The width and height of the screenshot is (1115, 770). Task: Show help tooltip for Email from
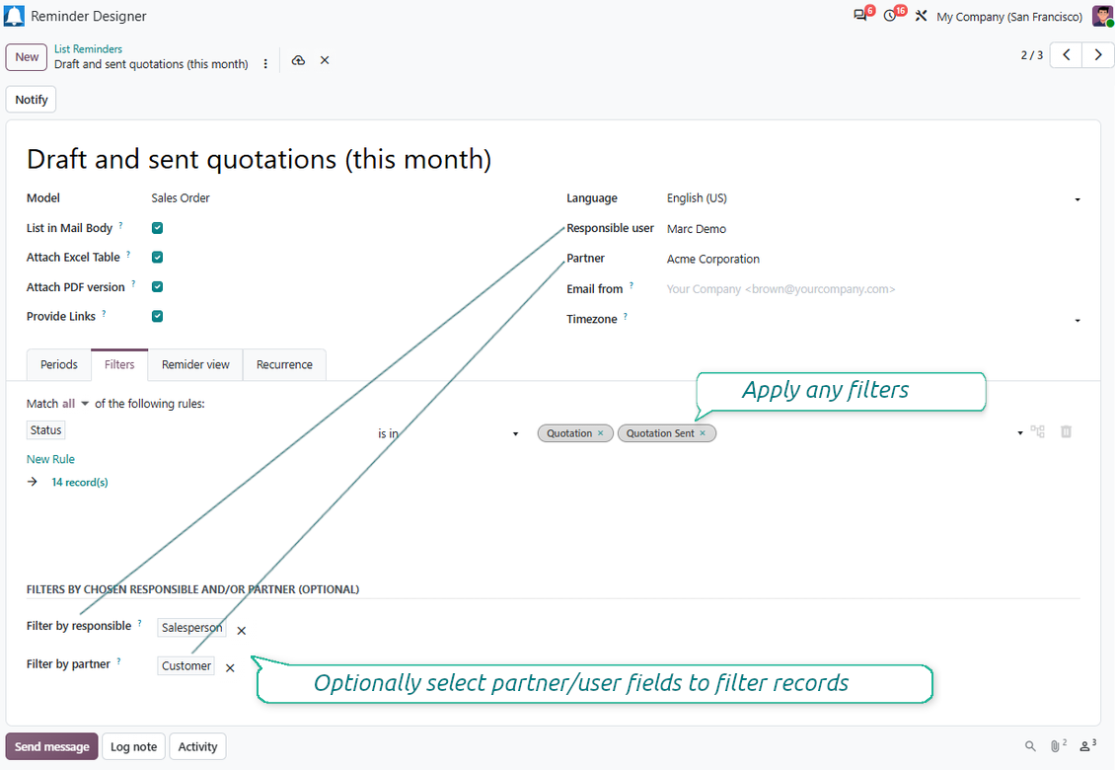[x=632, y=285]
